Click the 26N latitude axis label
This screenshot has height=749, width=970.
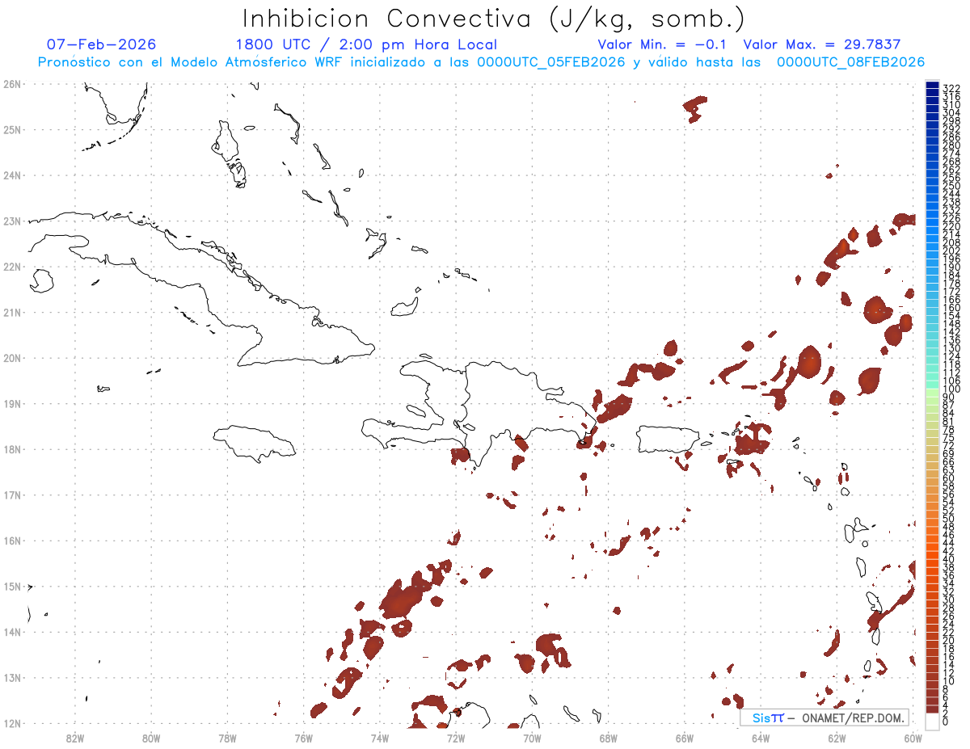11,84
